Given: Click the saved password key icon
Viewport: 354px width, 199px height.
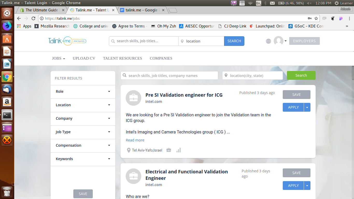Looking at the screenshot, I should pos(309,18).
